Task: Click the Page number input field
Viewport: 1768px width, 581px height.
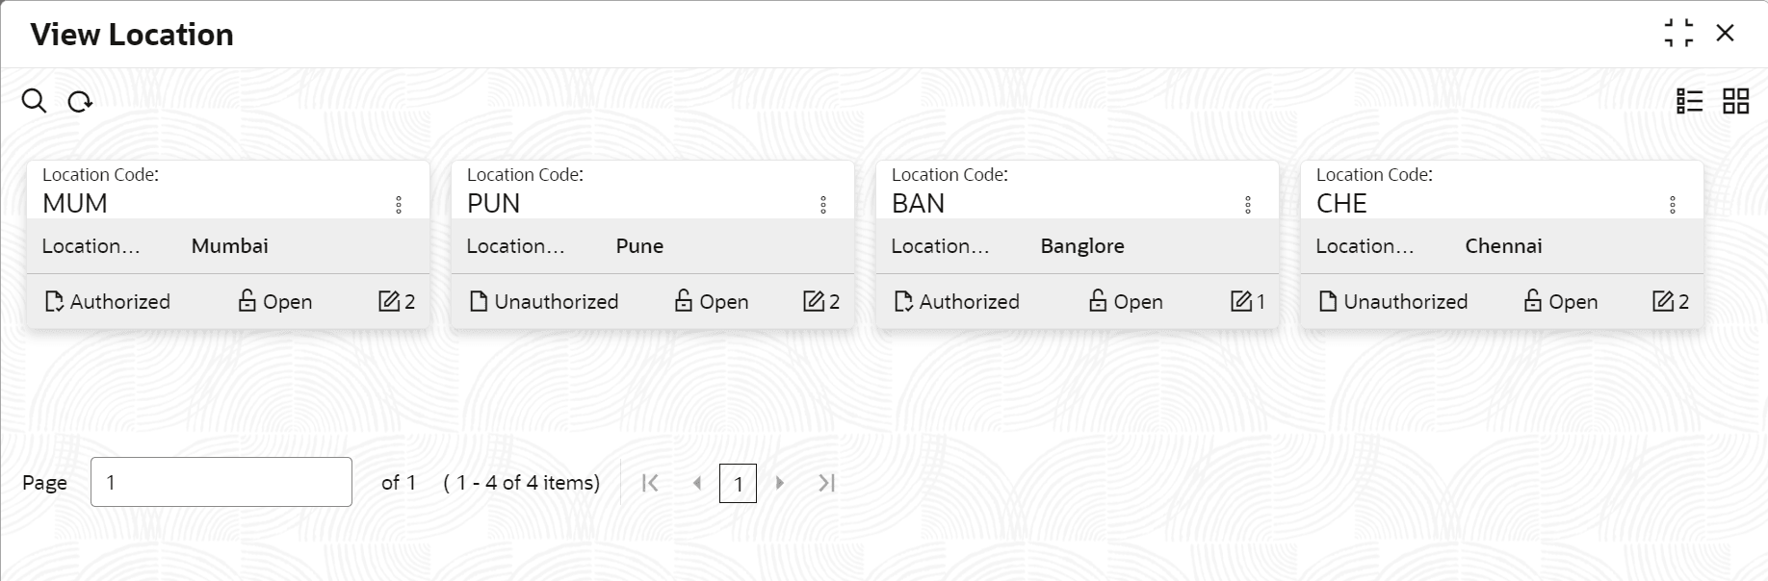Action: point(221,482)
